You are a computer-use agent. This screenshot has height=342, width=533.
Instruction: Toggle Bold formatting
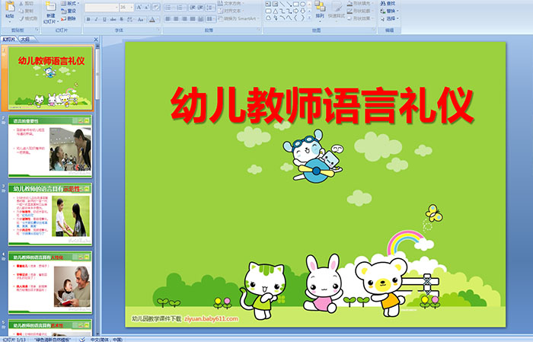point(88,19)
